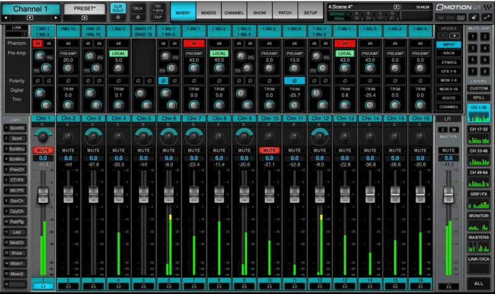Open the Talkback settings gear
This screenshot has height=294, width=495.
coord(137,18)
